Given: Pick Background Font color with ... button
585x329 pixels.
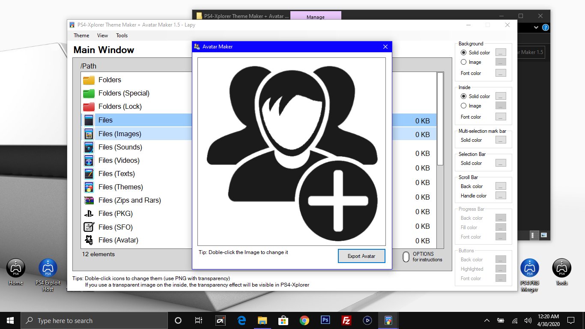Looking at the screenshot, I should (501, 73).
